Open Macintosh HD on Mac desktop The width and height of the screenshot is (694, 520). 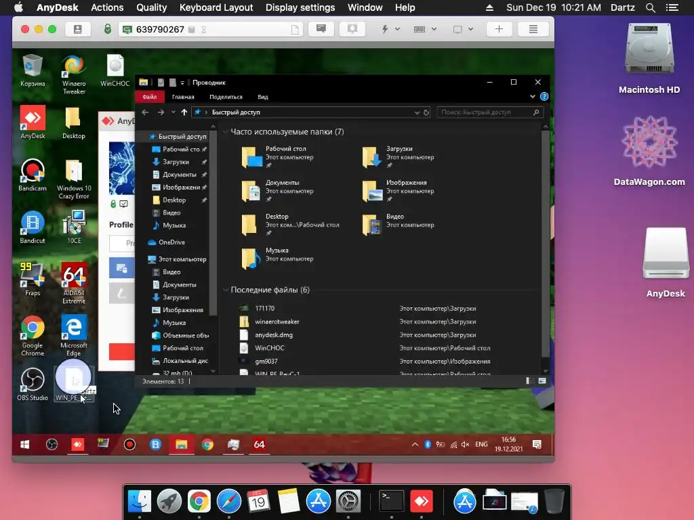coord(649,58)
